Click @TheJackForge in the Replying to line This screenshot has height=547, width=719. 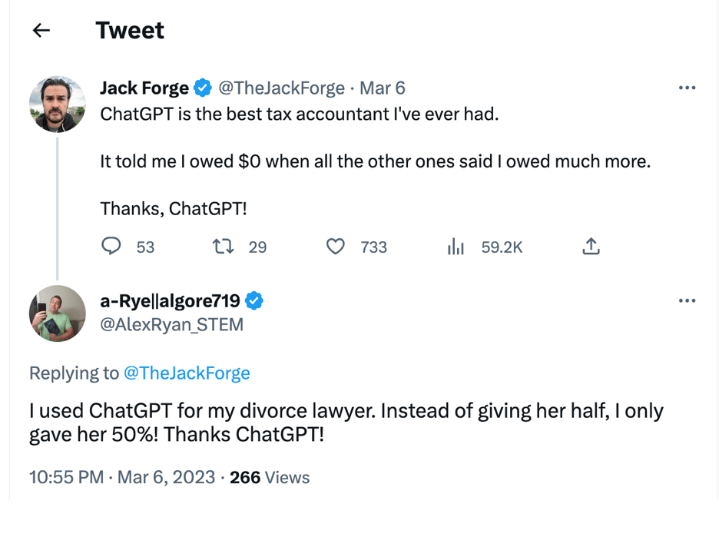click(x=187, y=373)
